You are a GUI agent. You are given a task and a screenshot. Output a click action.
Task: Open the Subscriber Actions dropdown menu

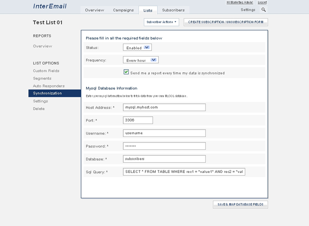(161, 22)
